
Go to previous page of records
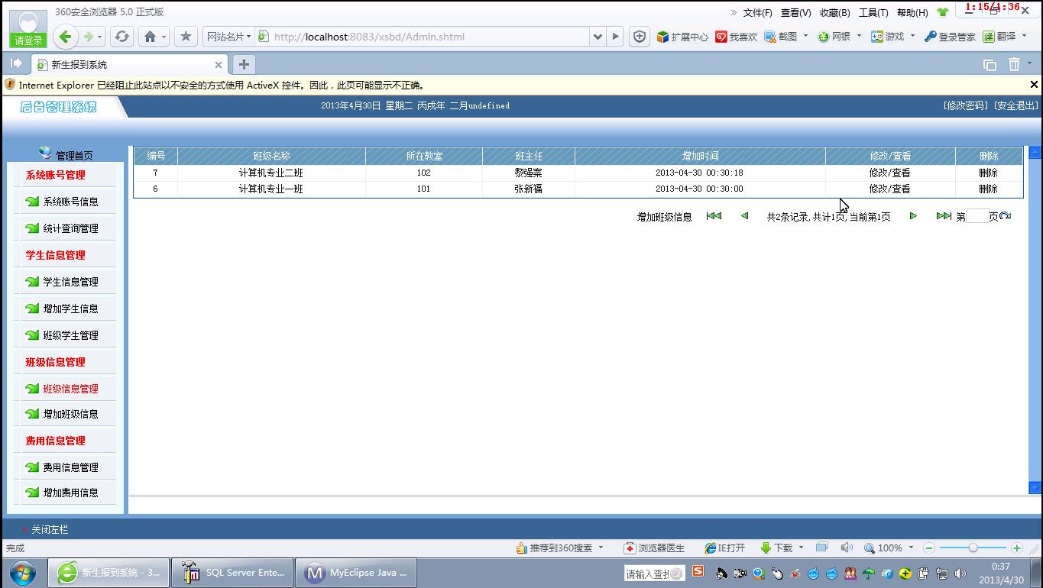[744, 216]
